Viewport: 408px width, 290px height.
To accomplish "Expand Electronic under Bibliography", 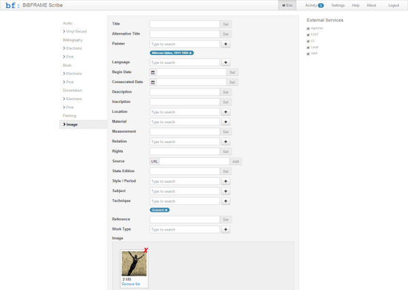I will (x=73, y=48).
